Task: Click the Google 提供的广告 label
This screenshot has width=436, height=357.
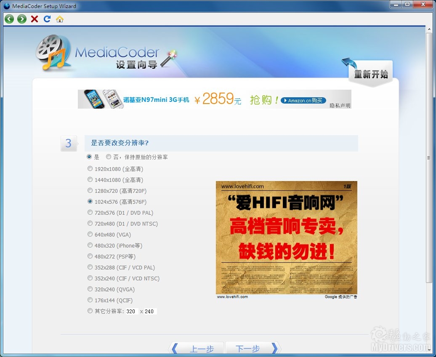Action: [x=341, y=297]
